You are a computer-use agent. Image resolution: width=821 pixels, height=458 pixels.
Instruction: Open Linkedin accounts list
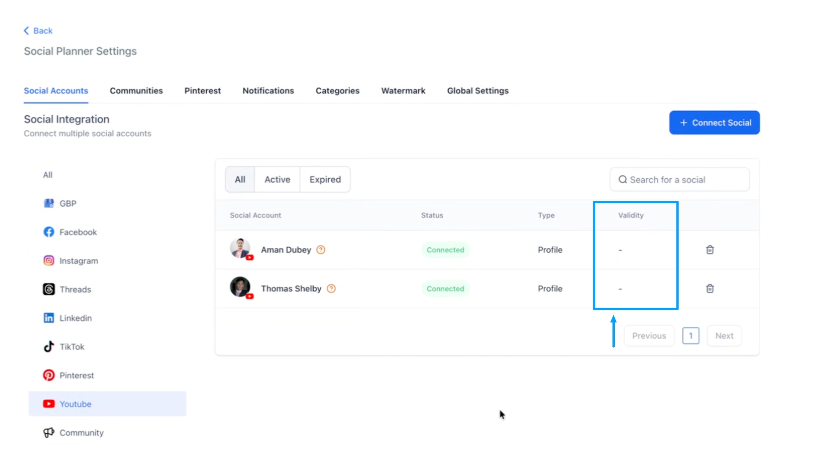[75, 318]
